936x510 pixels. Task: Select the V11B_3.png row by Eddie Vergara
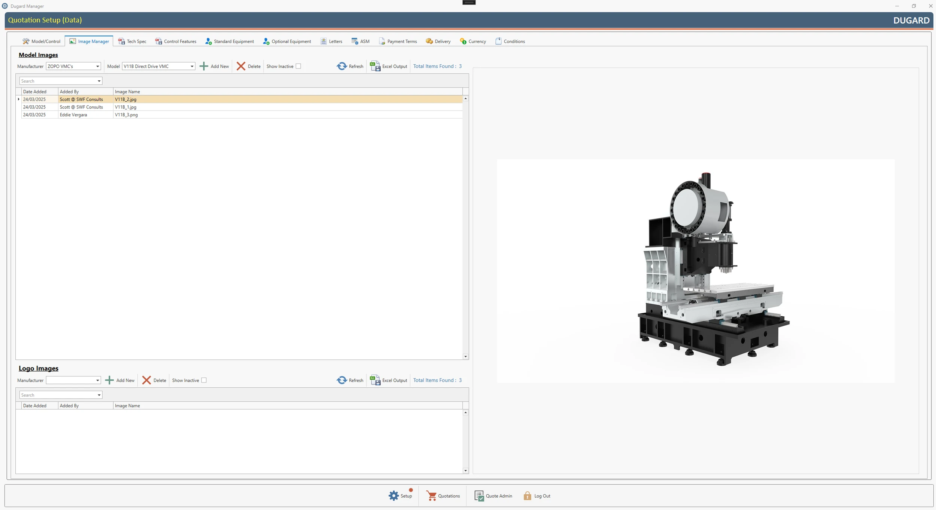[x=126, y=115]
